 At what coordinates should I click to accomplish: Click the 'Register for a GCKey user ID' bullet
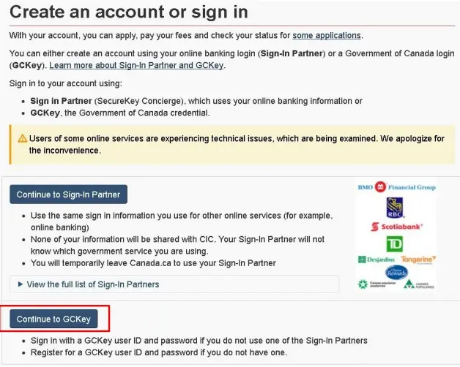coord(159,352)
